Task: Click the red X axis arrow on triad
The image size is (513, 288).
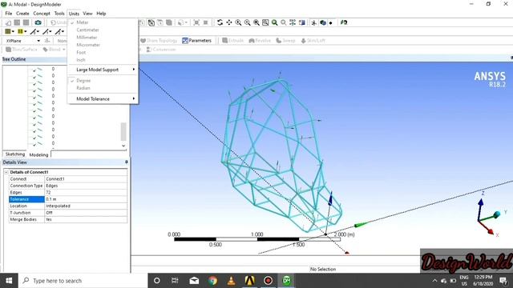Action: 490,231
